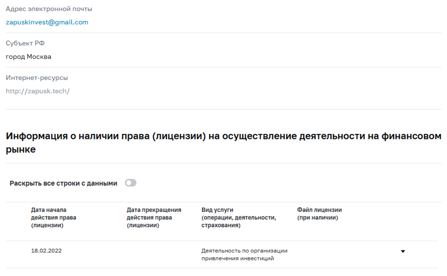Open the zapuskinvest@gmail.com email link

[x=46, y=22]
